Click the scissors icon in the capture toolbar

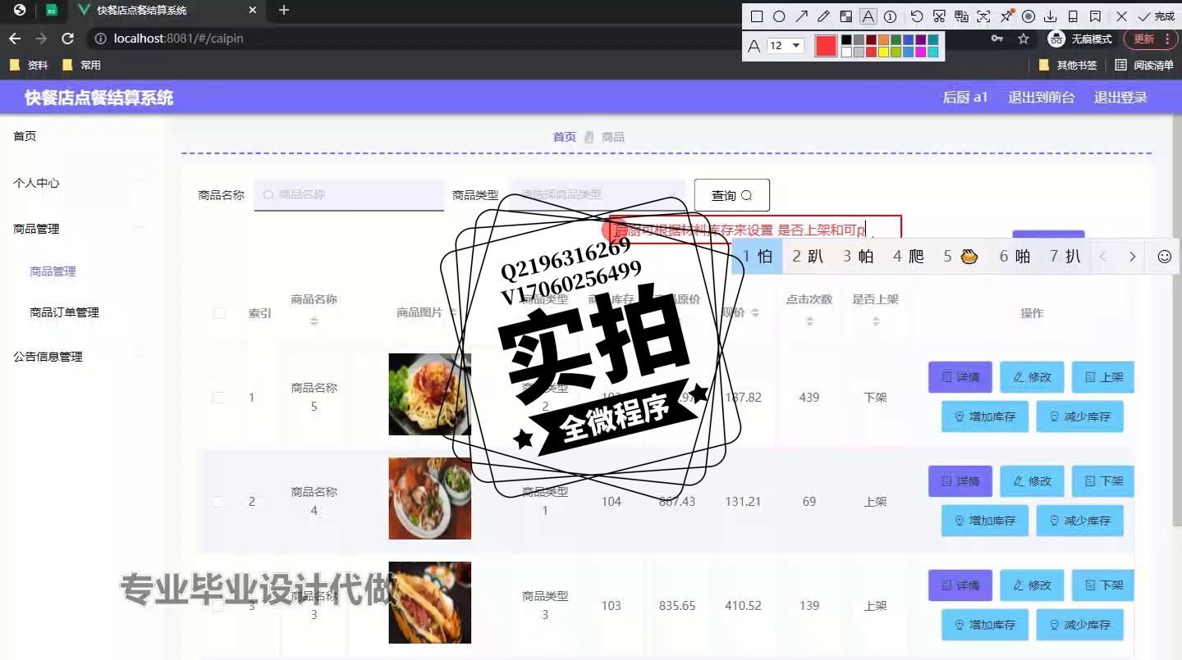point(939,16)
